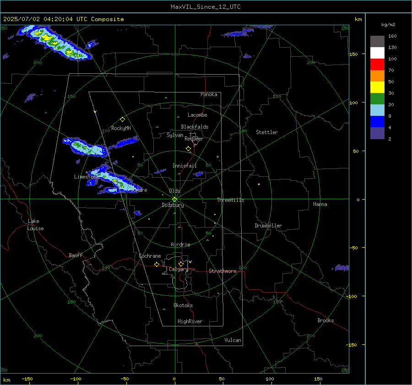This screenshot has height=385, width=412.
Task: Click the yellow v marker northwest of RockyMH
Action: [x=95, y=112]
